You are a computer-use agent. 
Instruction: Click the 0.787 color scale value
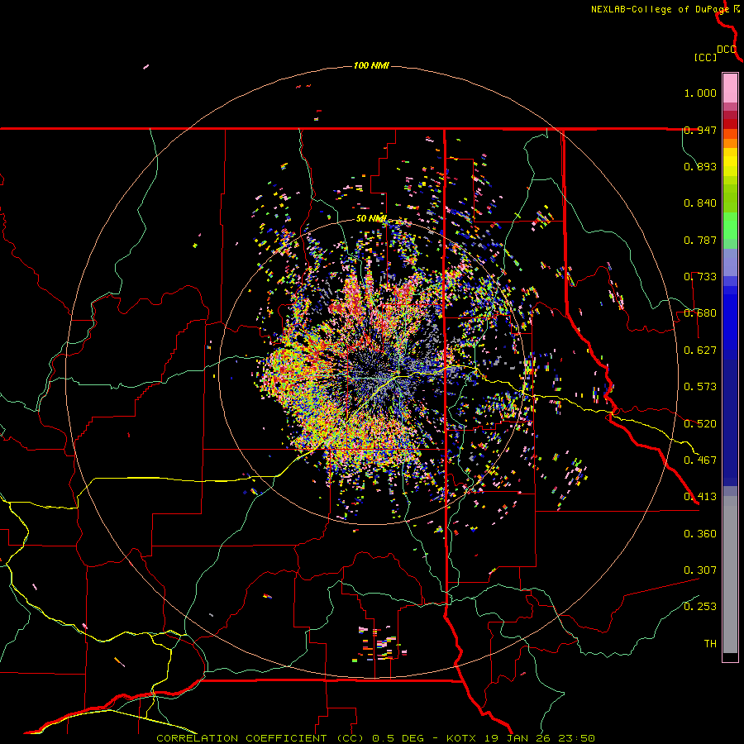pos(700,240)
